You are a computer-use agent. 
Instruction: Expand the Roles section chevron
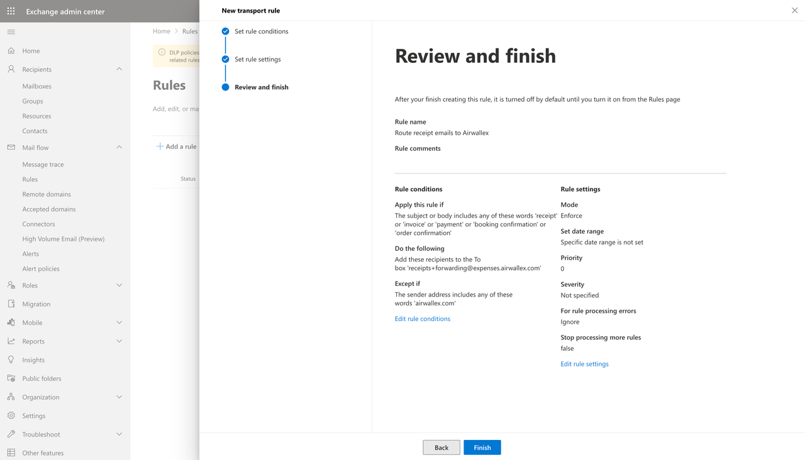(x=119, y=285)
